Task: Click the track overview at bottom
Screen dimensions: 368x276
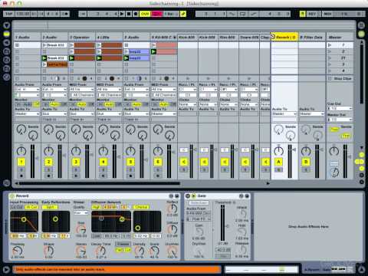Action: click(x=261, y=269)
